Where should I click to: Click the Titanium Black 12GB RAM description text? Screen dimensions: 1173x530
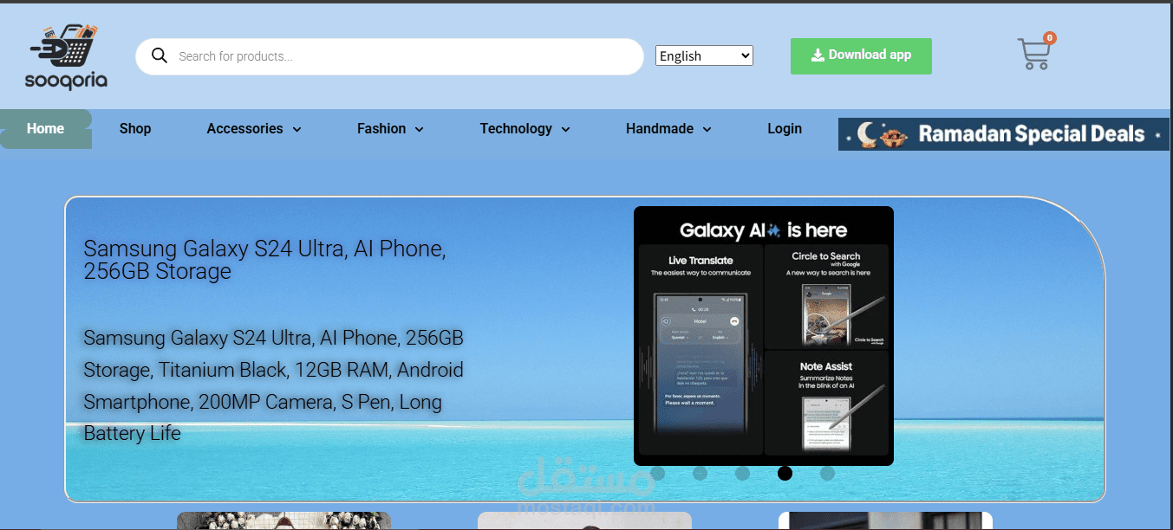point(273,385)
